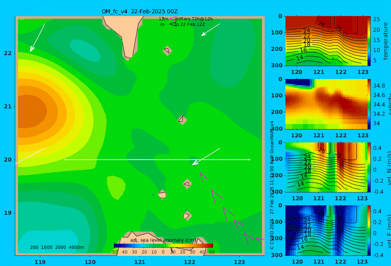Image resolution: width=391 pixels, height=266 pixels.
Task: Select the island marker near 19.5N 122E
Action: (x=187, y=184)
